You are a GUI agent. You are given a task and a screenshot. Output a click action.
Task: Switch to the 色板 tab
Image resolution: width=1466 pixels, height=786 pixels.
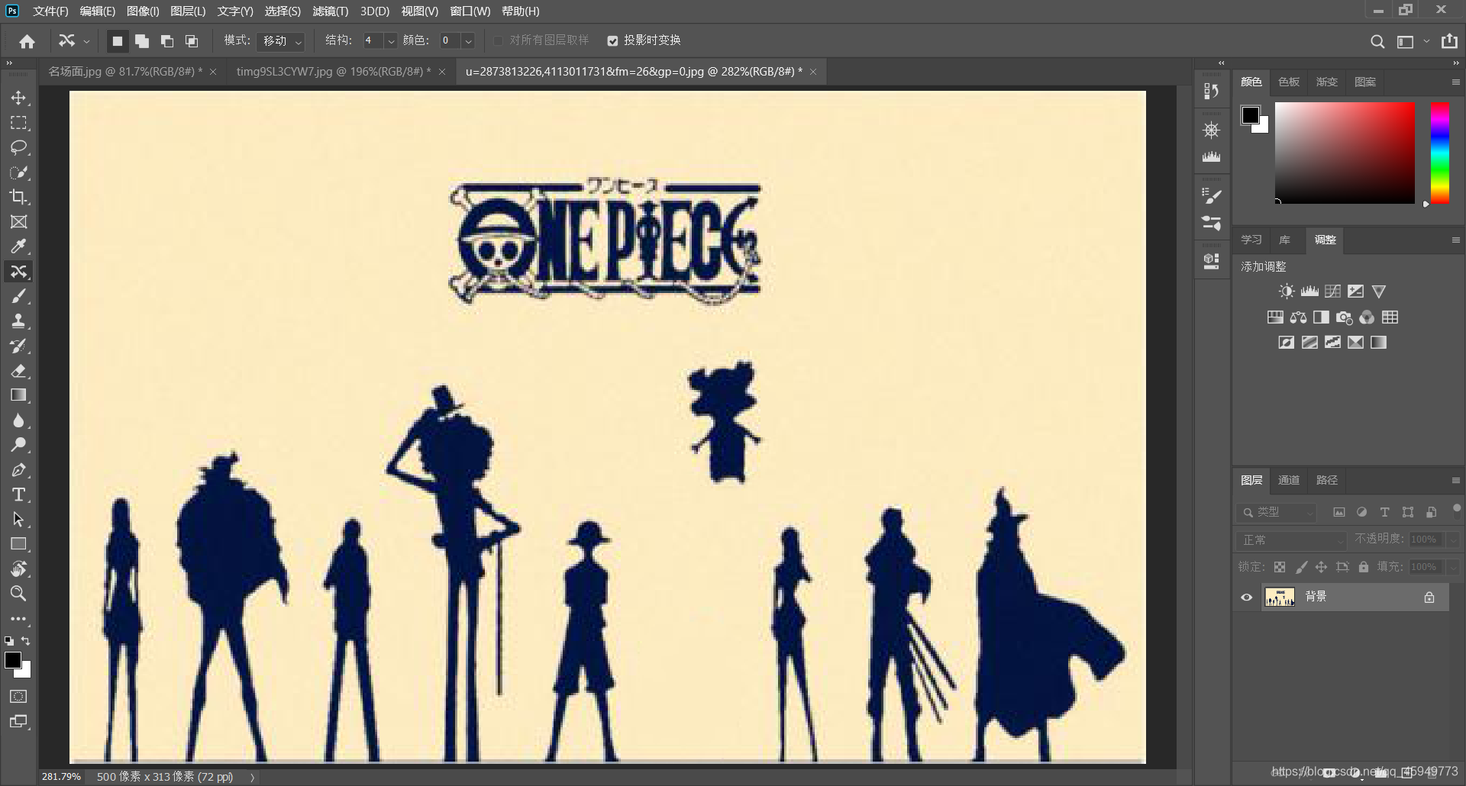coord(1289,82)
